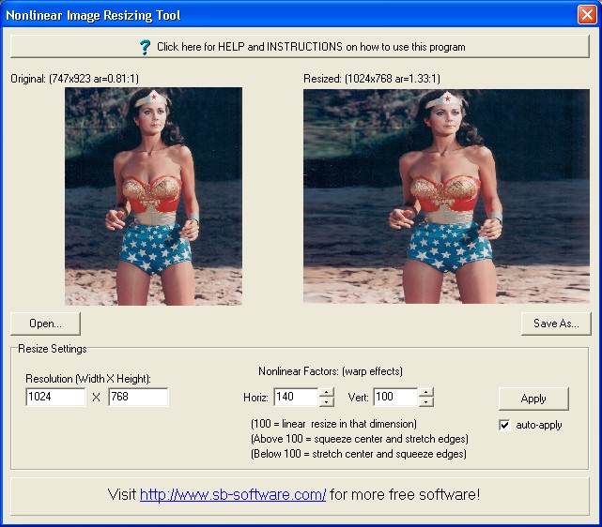Click the Vert factor field showing 100
Viewport: 602px width, 527px height.
(x=395, y=397)
